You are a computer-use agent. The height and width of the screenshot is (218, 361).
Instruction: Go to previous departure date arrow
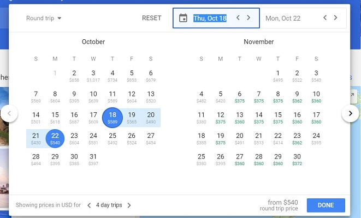coord(238,18)
